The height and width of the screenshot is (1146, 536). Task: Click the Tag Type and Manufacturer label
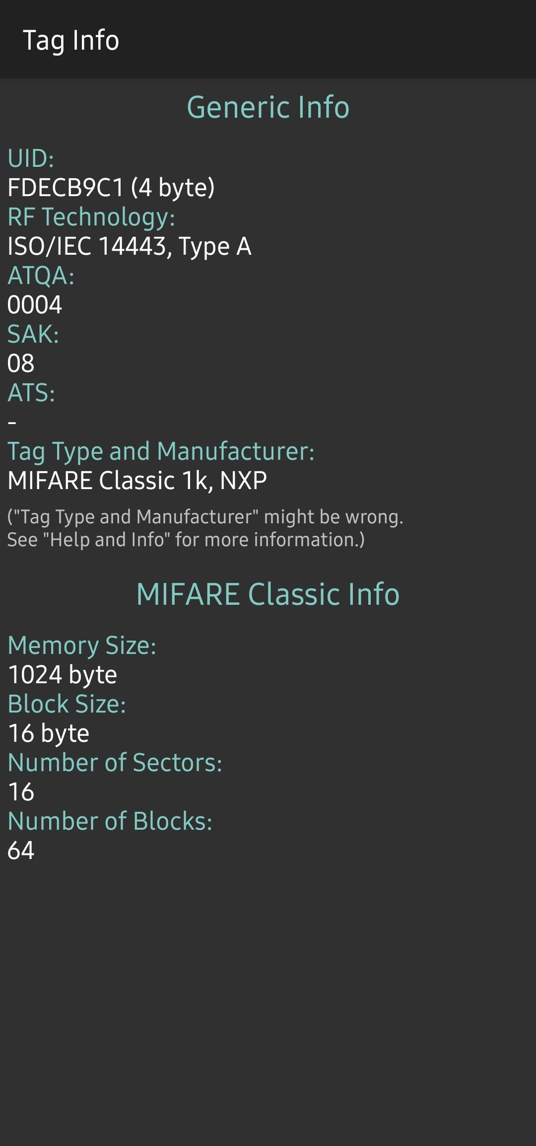161,451
